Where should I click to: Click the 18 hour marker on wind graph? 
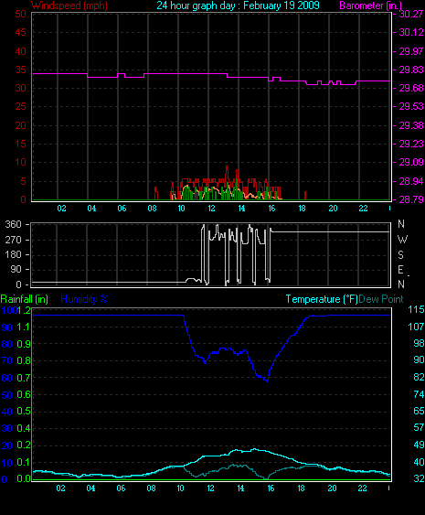(x=302, y=209)
